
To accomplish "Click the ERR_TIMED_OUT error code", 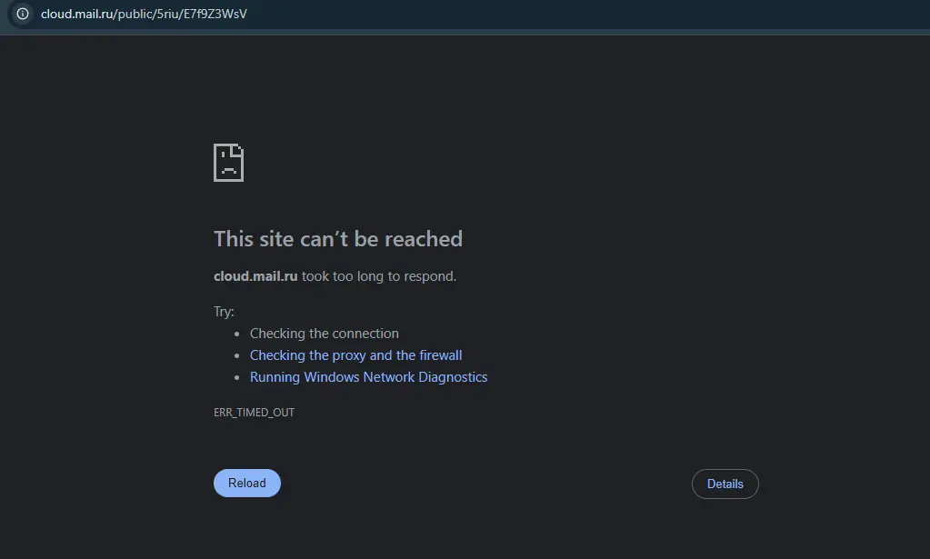I will (x=254, y=412).
